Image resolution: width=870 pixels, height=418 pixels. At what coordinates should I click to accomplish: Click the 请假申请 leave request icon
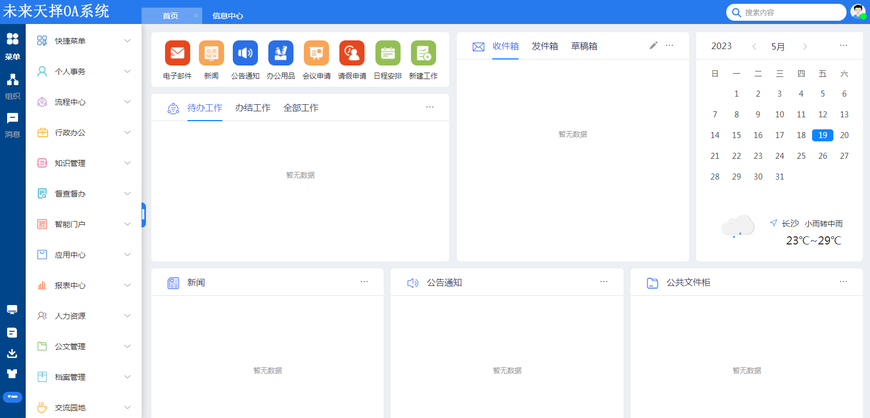click(x=352, y=53)
